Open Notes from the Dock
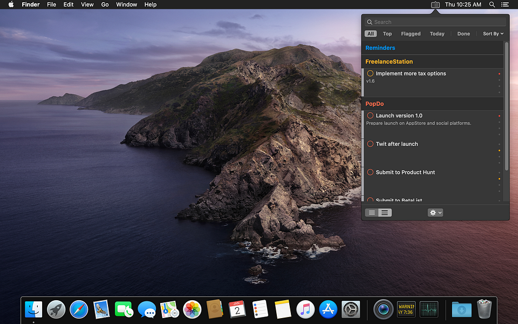Screen dimensions: 518x324 click(x=283, y=309)
